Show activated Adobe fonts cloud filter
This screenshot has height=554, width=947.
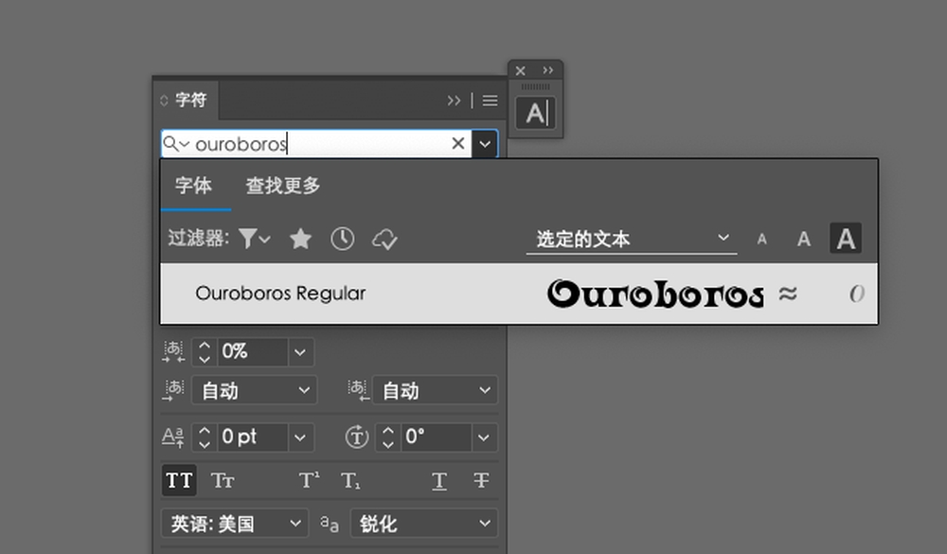384,240
